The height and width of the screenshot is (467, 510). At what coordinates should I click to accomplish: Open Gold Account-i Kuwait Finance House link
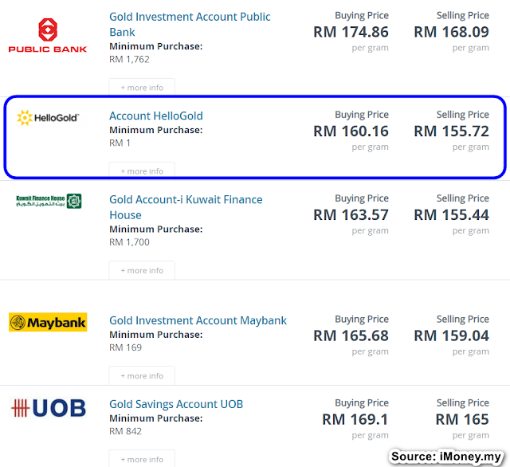(x=186, y=207)
